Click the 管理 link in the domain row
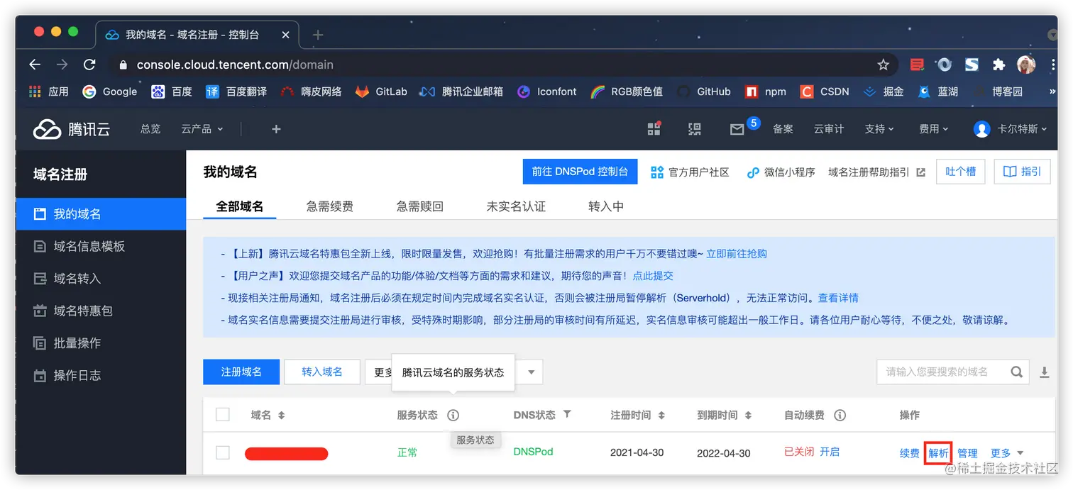1073x490 pixels. 967,453
